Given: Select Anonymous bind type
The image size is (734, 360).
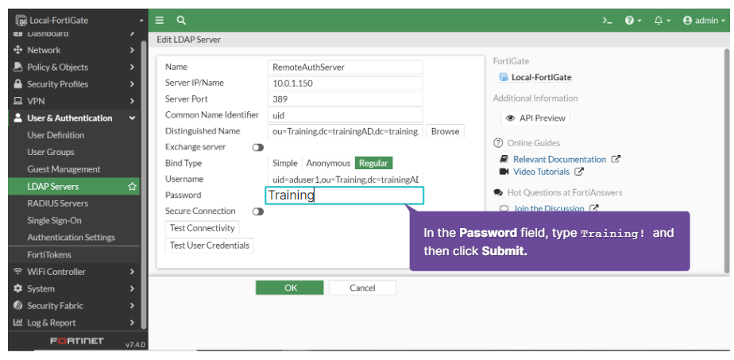Looking at the screenshot, I should [328, 163].
